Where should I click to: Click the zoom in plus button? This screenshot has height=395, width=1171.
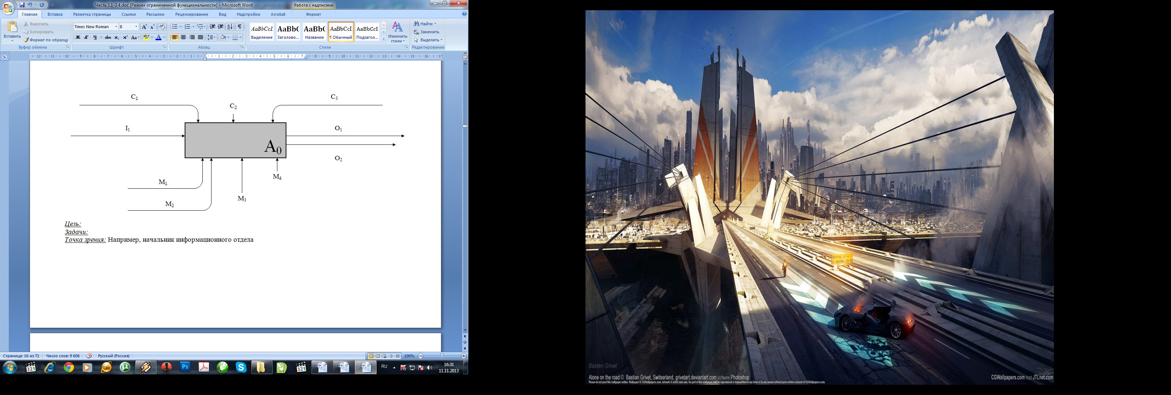[x=463, y=356]
